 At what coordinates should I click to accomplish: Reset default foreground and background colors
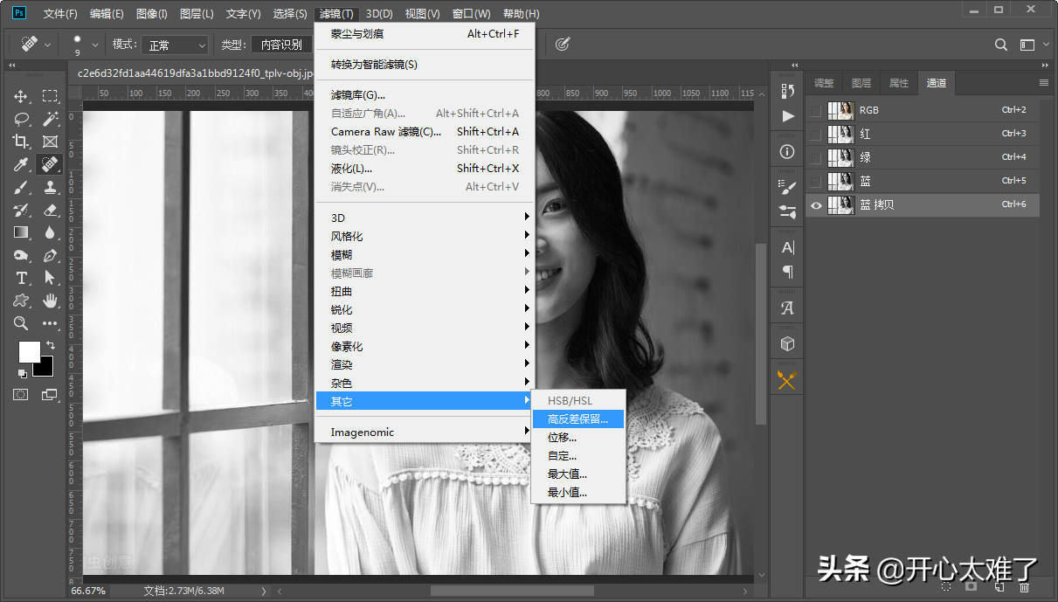pyautogui.click(x=23, y=374)
